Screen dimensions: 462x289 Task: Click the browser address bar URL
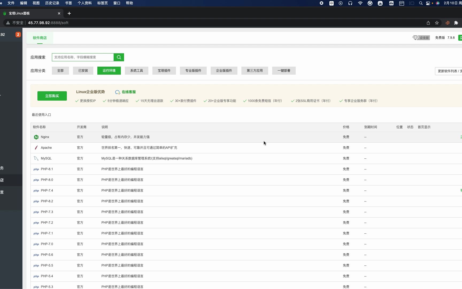(48, 23)
